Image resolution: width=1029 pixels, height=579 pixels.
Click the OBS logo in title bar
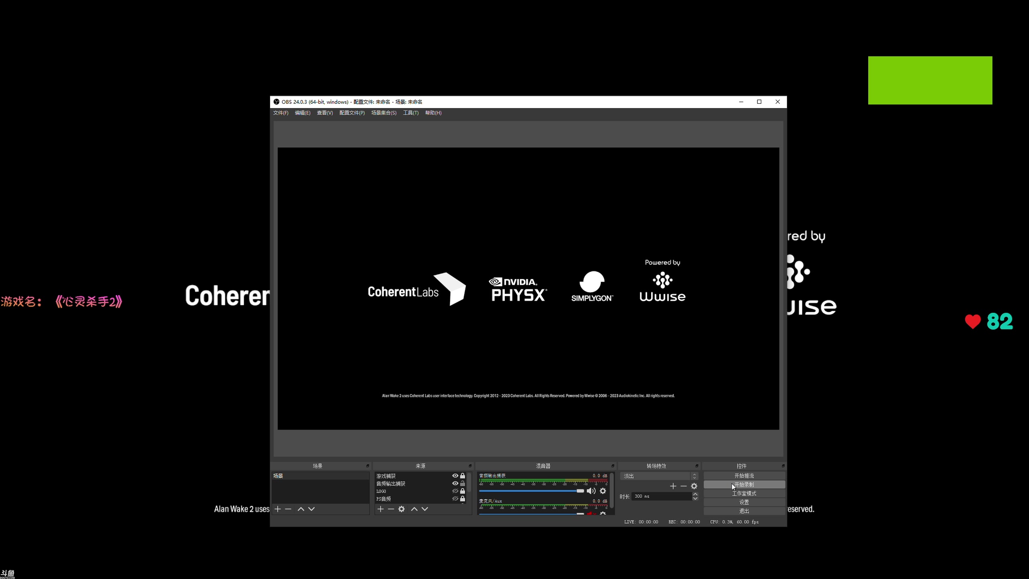tap(277, 102)
